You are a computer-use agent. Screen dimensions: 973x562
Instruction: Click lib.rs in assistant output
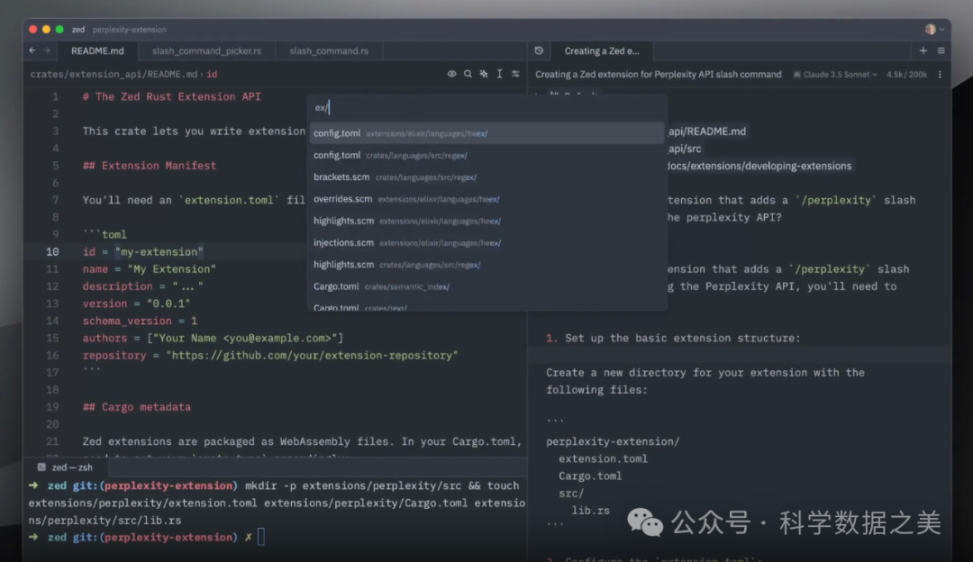click(x=590, y=511)
